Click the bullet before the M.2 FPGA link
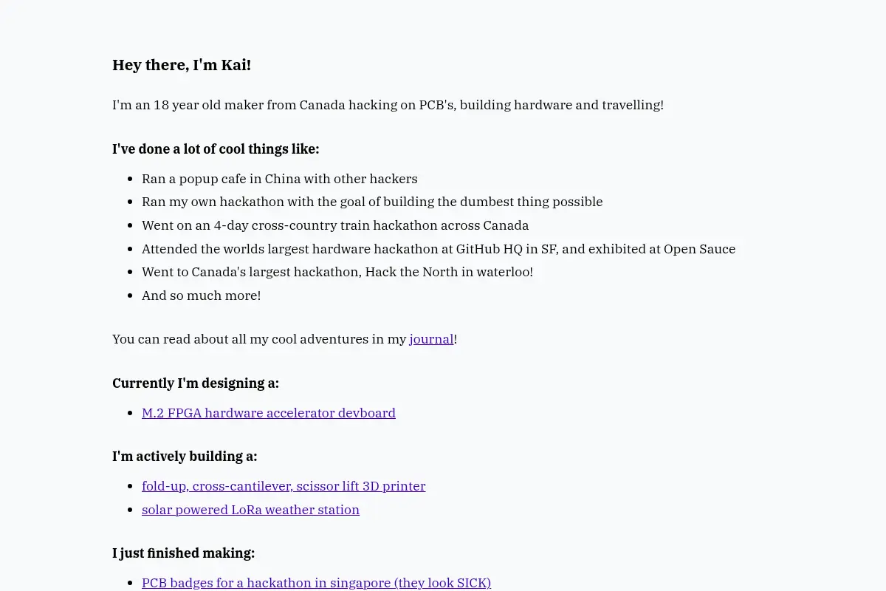Screen dimensions: 886x591 pos(131,414)
